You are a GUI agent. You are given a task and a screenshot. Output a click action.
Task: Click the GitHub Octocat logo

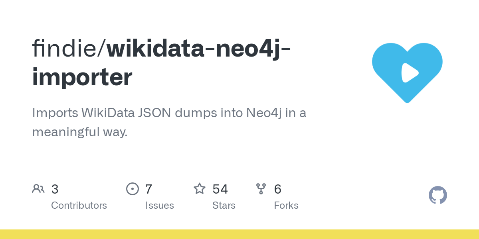(x=438, y=195)
